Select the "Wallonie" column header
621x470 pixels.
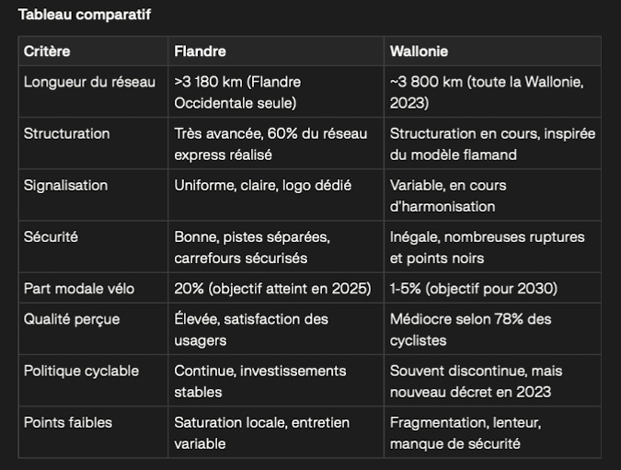419,52
